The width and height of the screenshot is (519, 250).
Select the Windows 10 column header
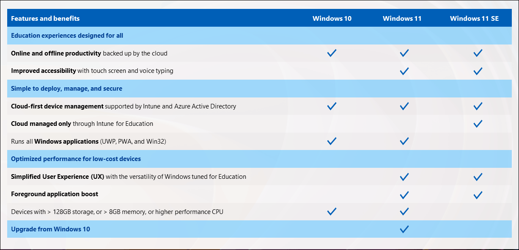332,18
